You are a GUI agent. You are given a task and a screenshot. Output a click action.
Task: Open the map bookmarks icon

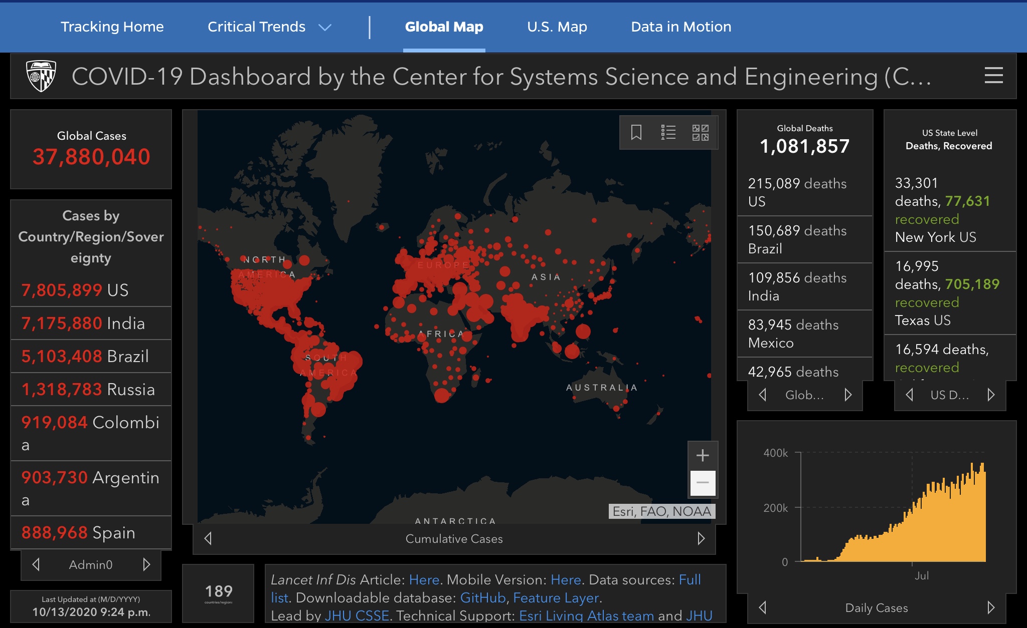point(636,132)
